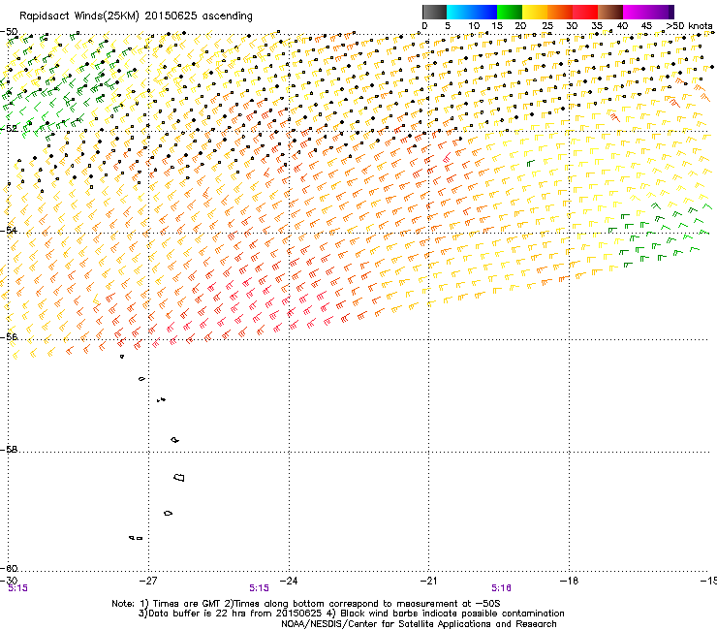This screenshot has width=717, height=630.
Task: Click the '-58' latitude axis label
Action: click(x=9, y=450)
